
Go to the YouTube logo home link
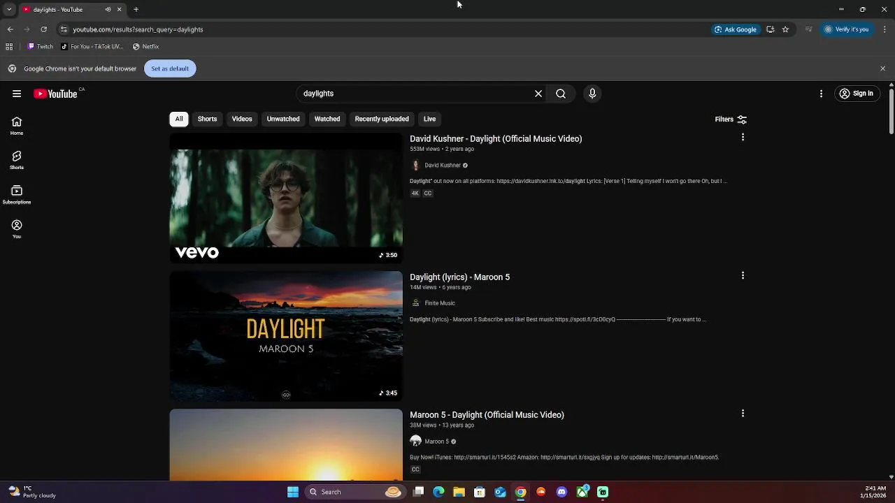tap(55, 94)
